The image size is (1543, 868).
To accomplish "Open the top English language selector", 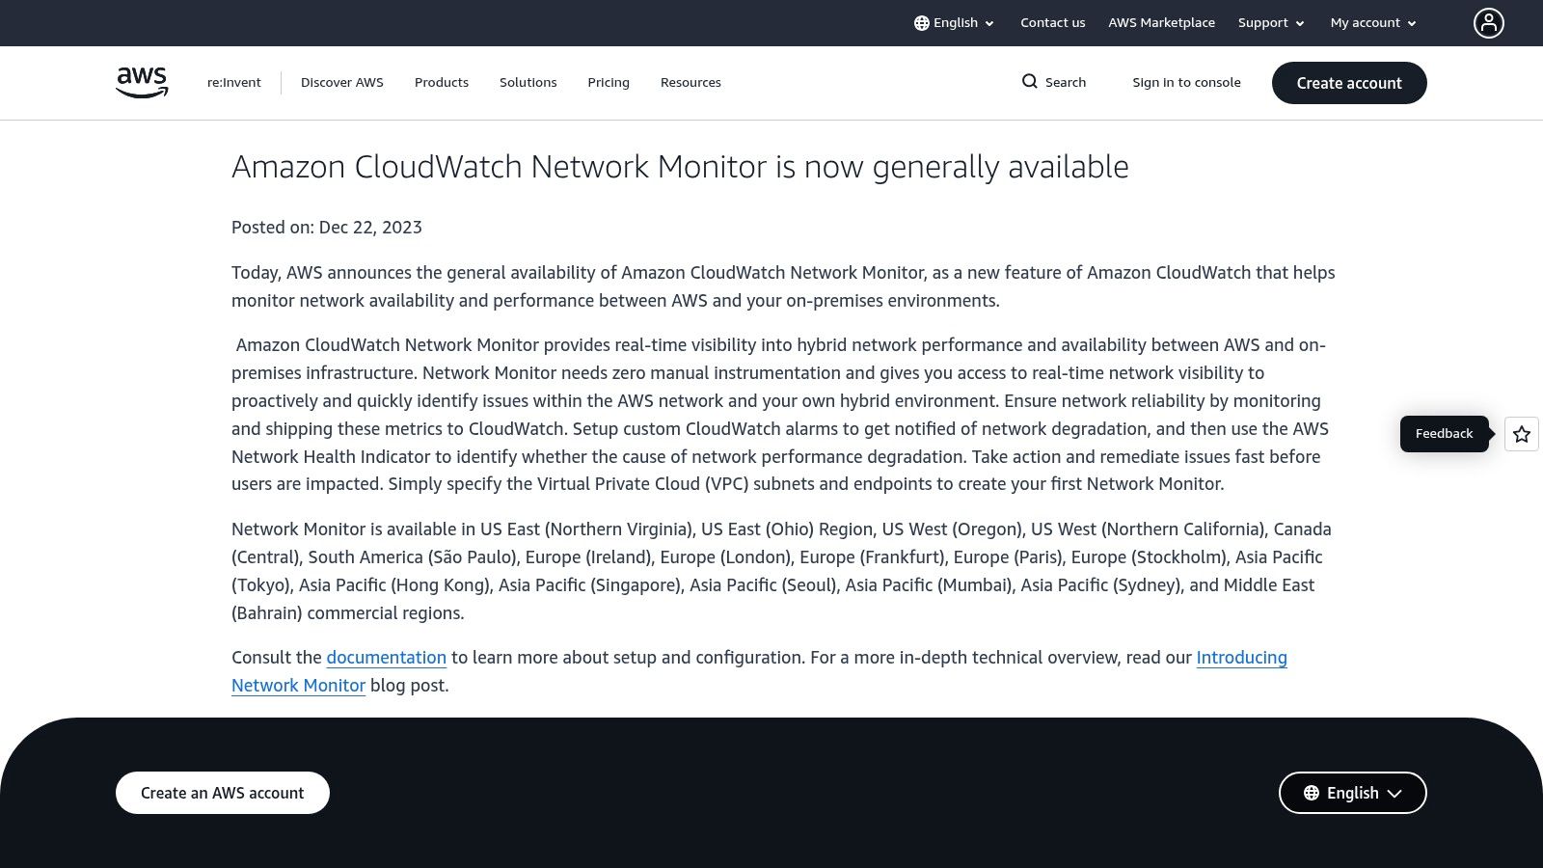I will [955, 22].
